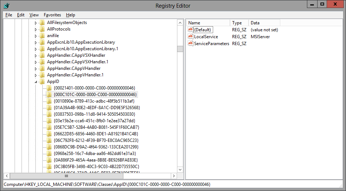Select the AllProtocols key label

(59, 29)
